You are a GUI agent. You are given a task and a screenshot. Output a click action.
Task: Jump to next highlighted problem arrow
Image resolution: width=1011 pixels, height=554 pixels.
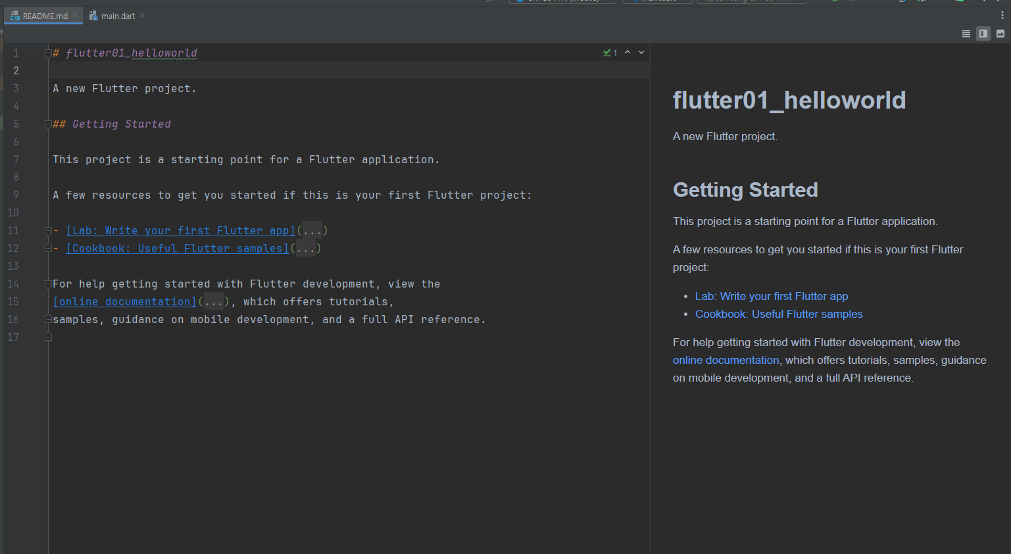641,53
